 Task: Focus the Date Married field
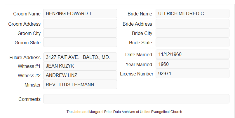pyautogui.click(x=192, y=54)
